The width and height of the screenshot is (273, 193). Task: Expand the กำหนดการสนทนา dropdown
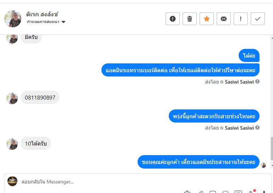coord(63,22)
